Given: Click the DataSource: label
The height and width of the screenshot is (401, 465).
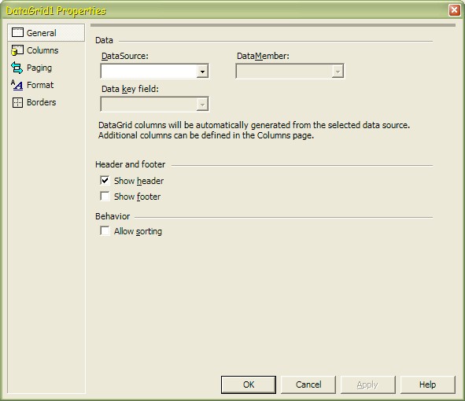Looking at the screenshot, I should point(125,56).
